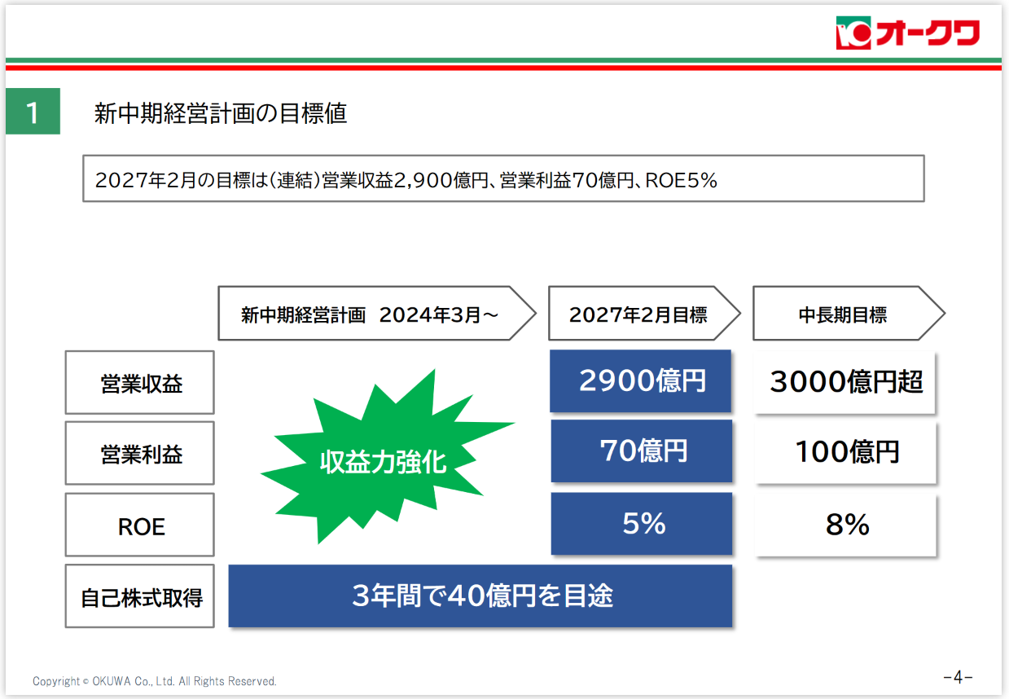Click the copyright notice in the footer
The image size is (1009, 699).
[x=155, y=681]
